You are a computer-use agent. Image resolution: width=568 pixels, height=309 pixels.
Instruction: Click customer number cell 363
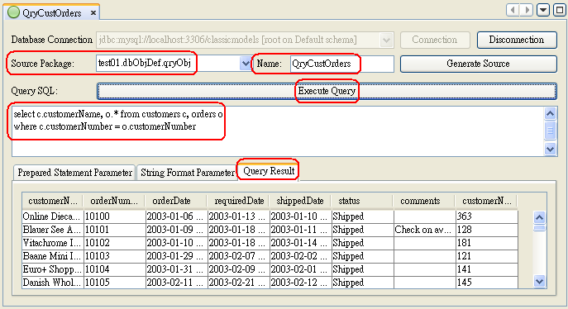point(486,216)
